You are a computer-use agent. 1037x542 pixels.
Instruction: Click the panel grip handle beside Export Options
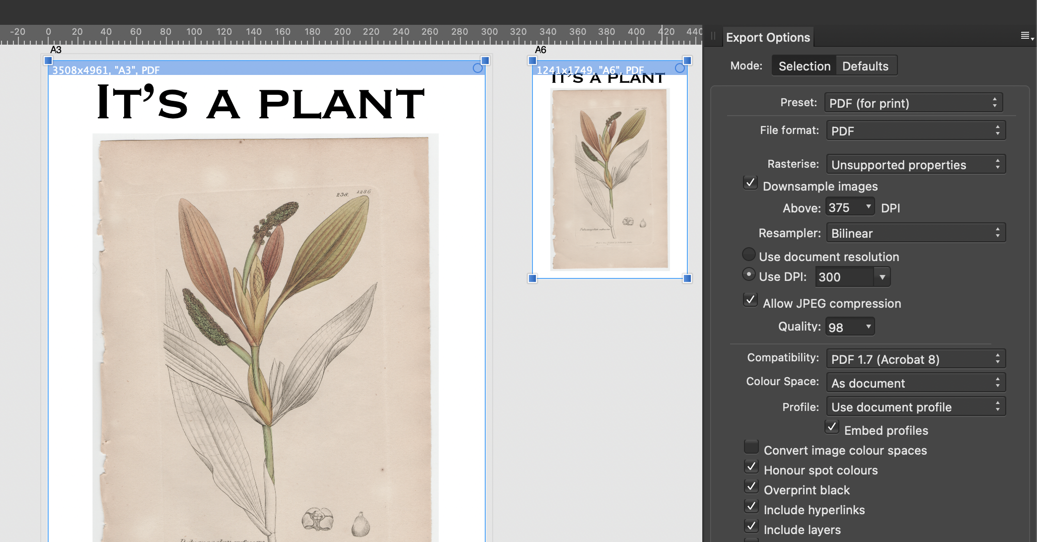(713, 36)
